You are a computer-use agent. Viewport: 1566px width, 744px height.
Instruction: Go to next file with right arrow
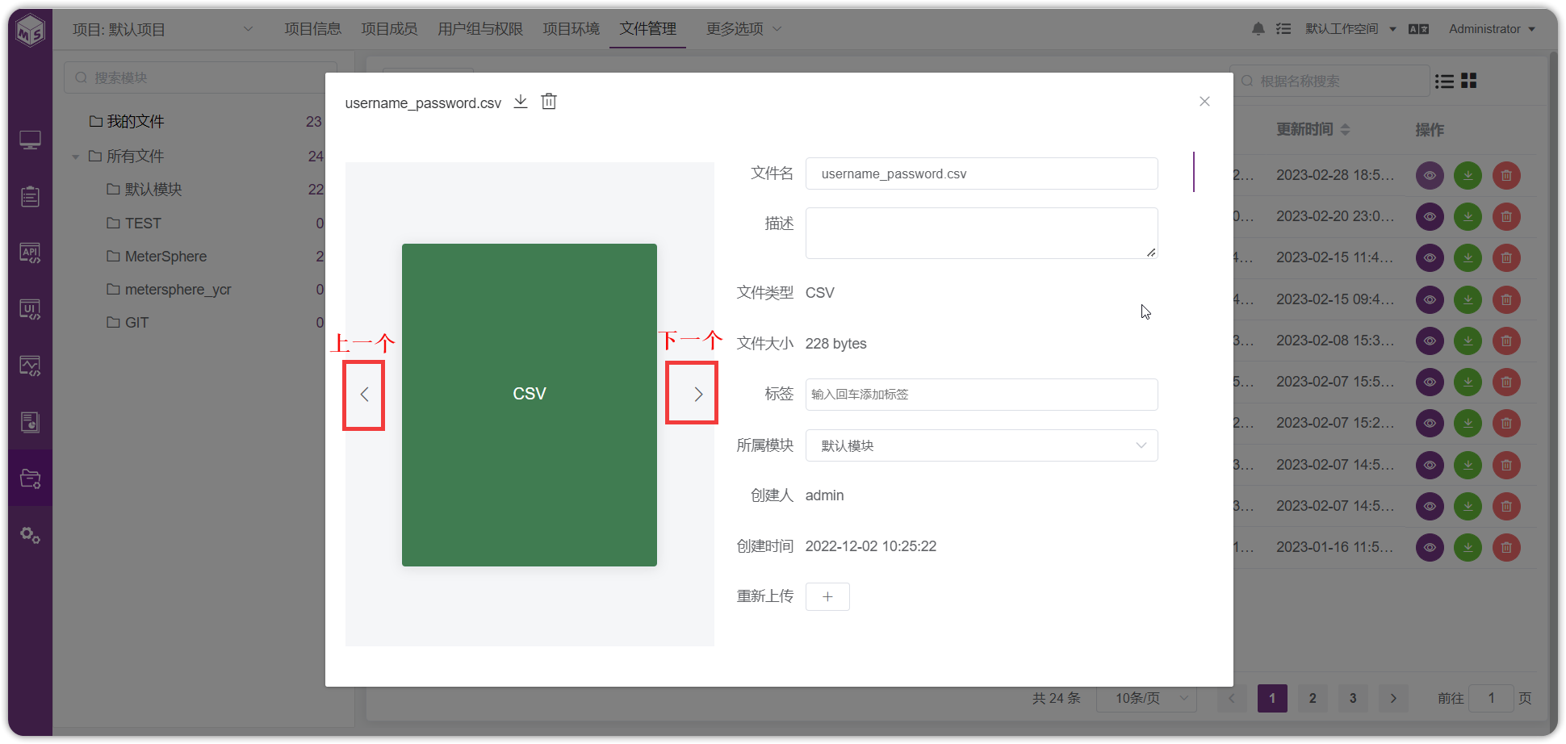tap(698, 394)
